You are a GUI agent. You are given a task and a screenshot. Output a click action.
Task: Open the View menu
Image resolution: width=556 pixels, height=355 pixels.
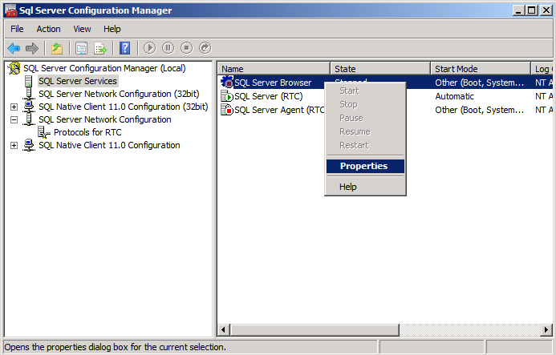[x=82, y=29]
